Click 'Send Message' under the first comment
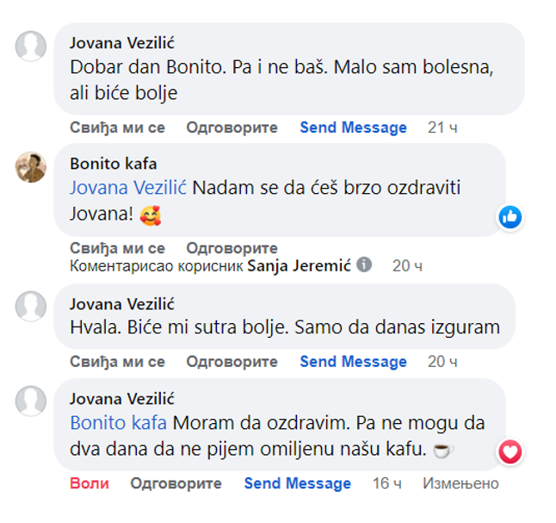The height and width of the screenshot is (523, 556). 353,128
